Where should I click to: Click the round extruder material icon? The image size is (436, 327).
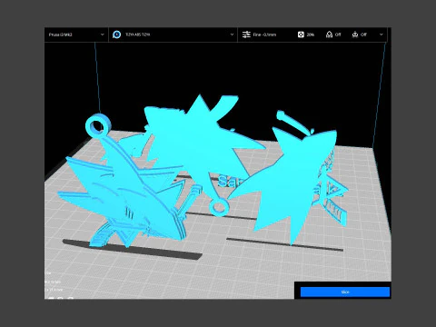pos(116,35)
